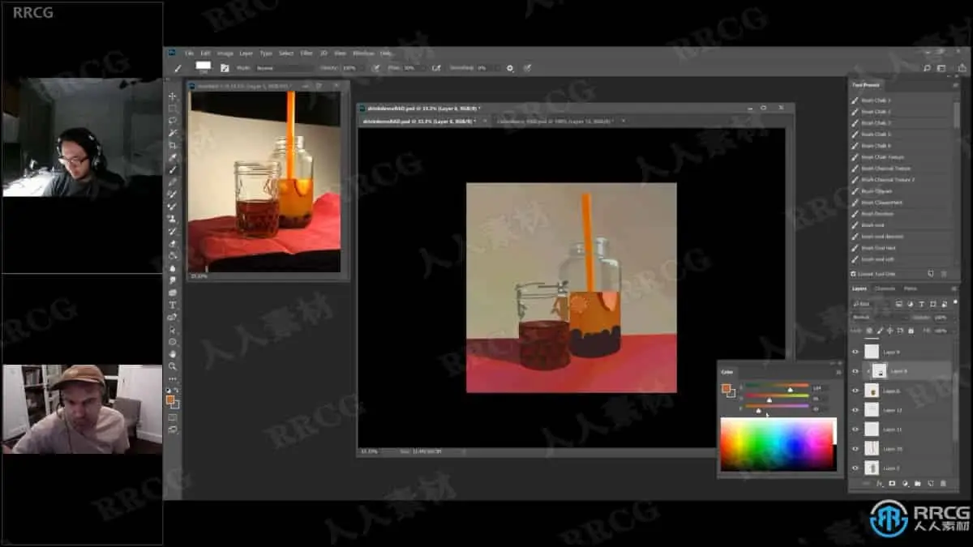Click pressure for size icon

coord(527,68)
